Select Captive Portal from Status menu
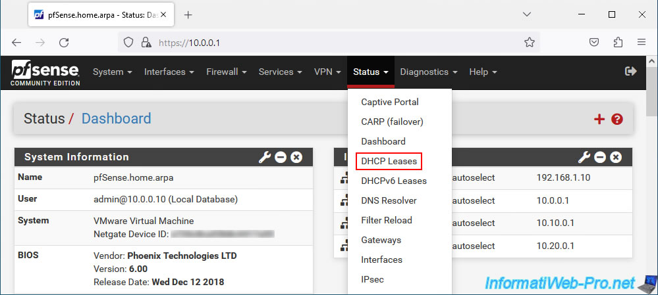The width and height of the screenshot is (658, 295). point(390,102)
